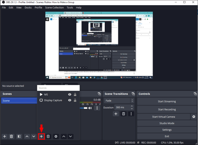Open audio mixer three-dot options menu

(97, 108)
